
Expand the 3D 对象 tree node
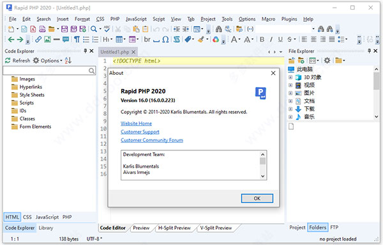(290, 77)
